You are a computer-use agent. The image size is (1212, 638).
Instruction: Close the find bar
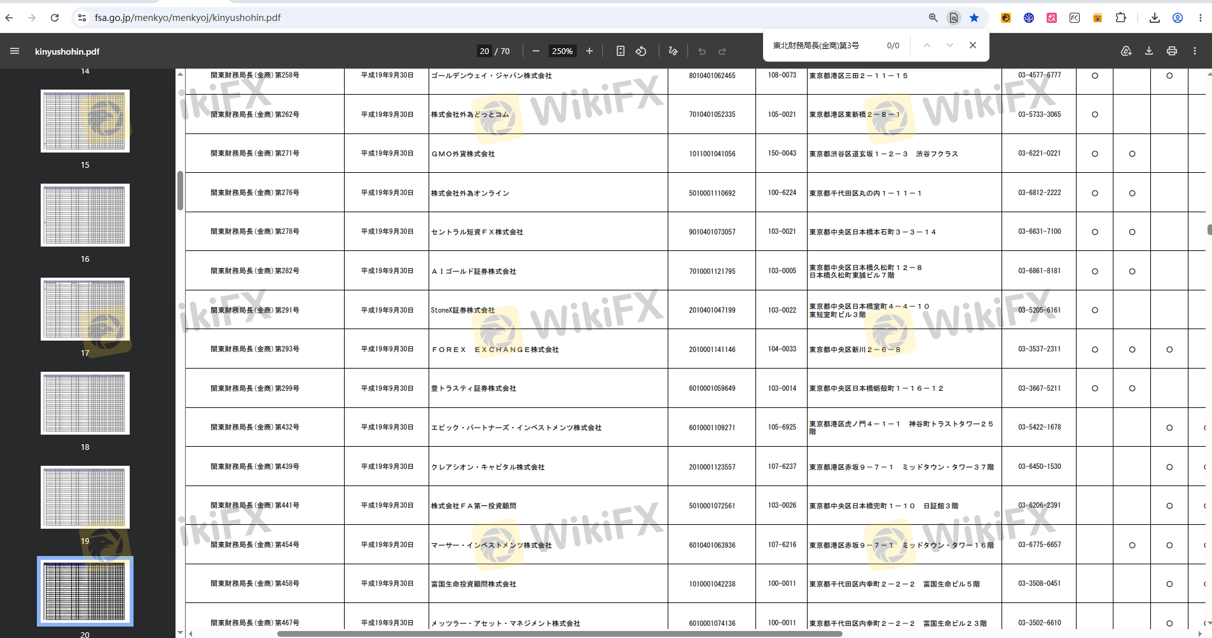(x=973, y=45)
